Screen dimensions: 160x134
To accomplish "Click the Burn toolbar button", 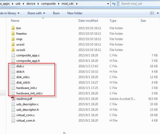I will coord(56,13).
